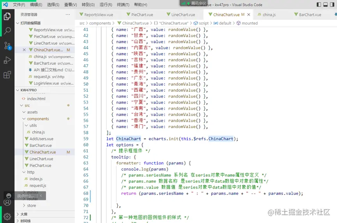Viewport: 337px width, 223px height.
Task: Open the 运行(R) menu
Action: tap(106, 5)
